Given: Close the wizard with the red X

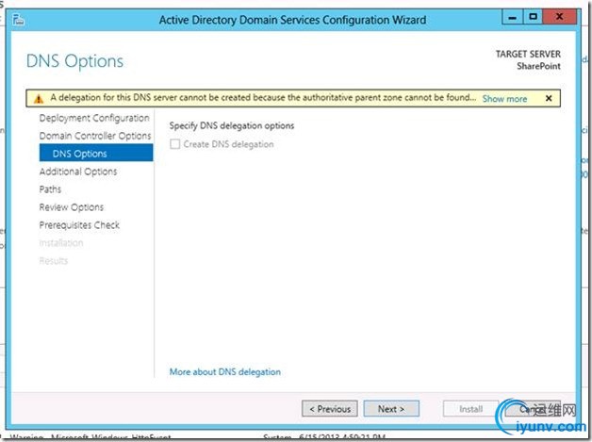Looking at the screenshot, I should click(560, 17).
